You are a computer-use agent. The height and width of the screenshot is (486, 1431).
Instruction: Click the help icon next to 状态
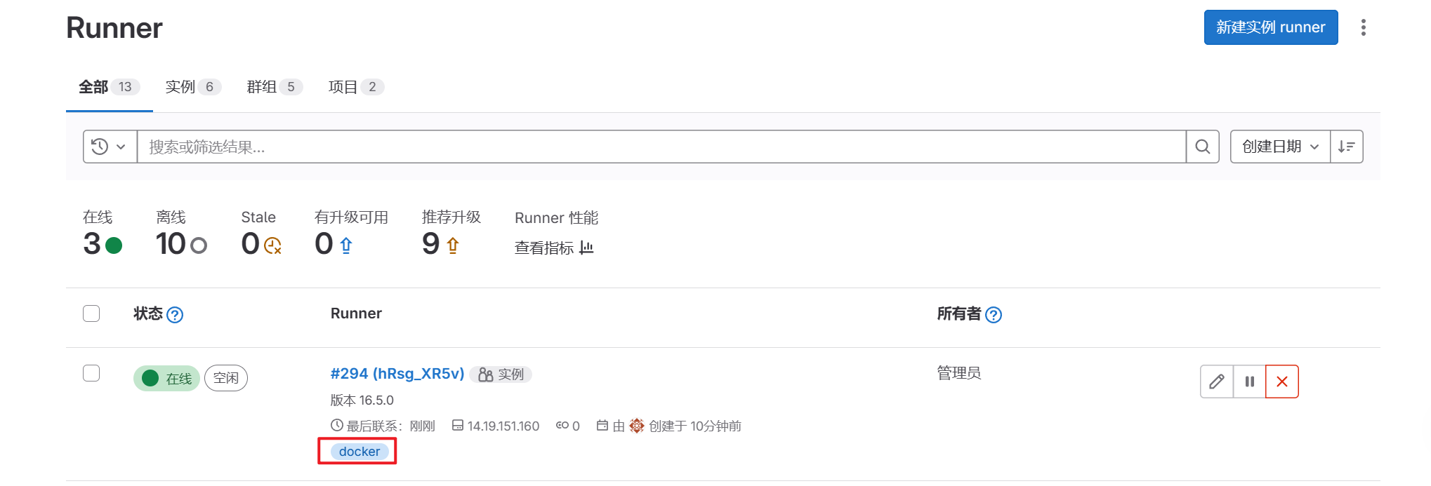click(178, 314)
